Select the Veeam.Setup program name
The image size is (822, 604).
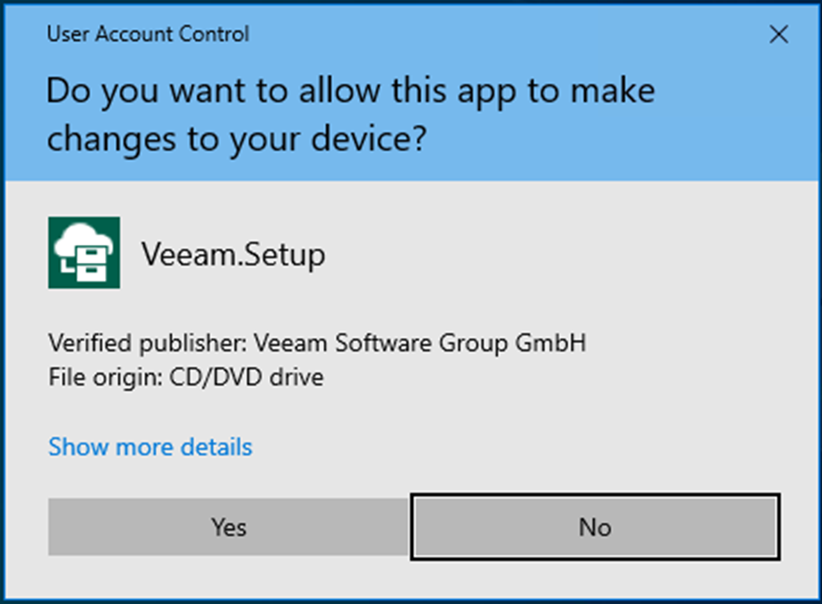click(x=233, y=256)
